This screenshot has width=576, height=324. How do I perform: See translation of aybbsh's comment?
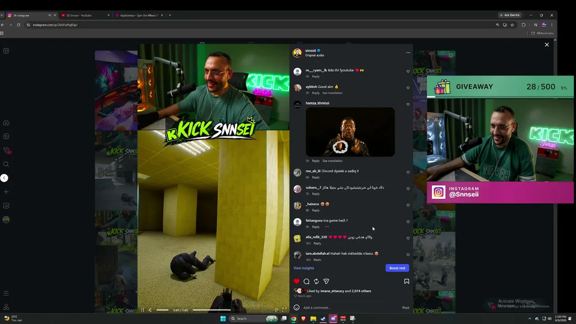(333, 93)
